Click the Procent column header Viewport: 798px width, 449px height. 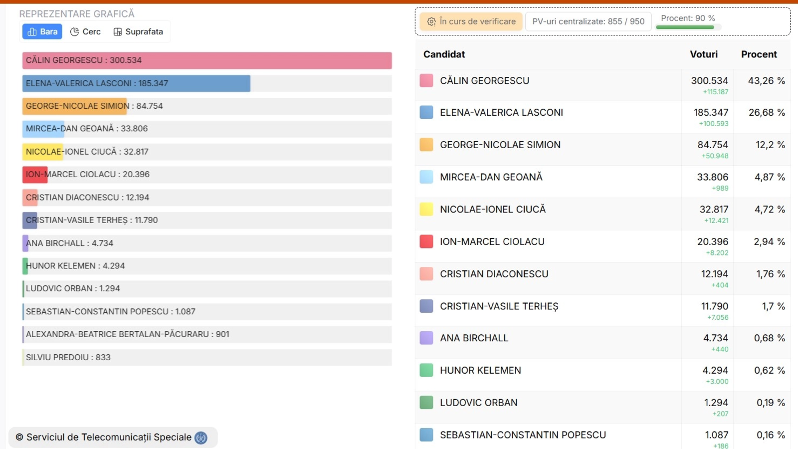(759, 54)
